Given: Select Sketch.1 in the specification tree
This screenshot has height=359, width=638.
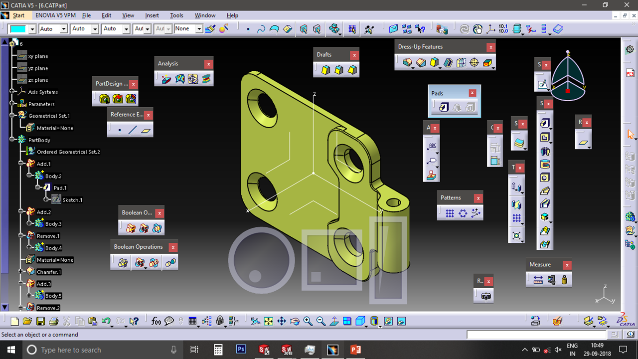Looking at the screenshot, I should pos(72,200).
